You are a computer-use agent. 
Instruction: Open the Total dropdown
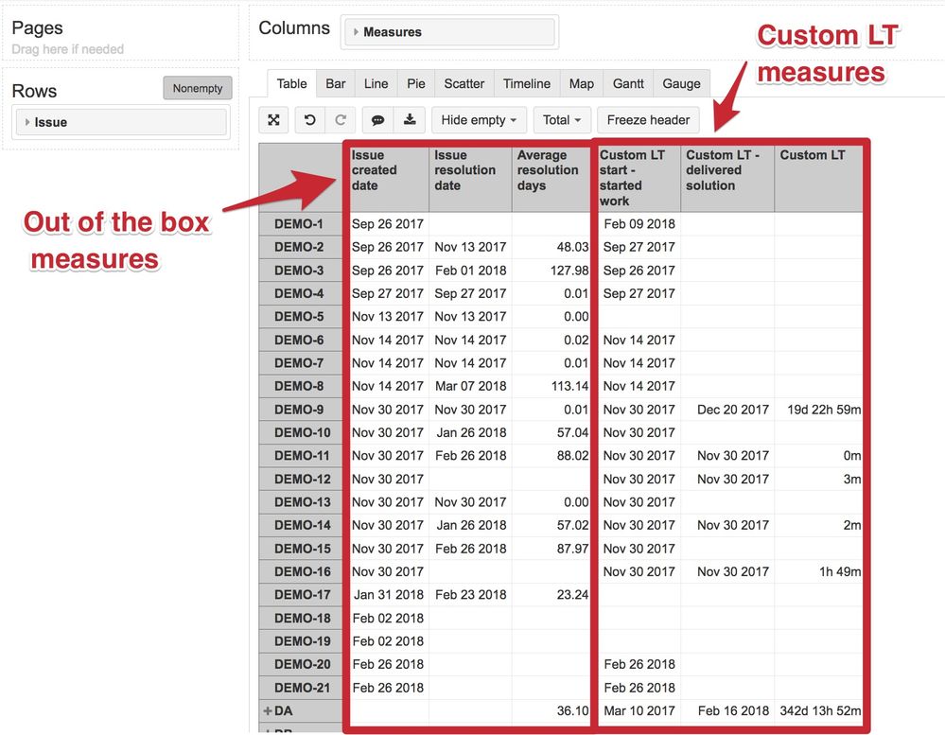562,120
